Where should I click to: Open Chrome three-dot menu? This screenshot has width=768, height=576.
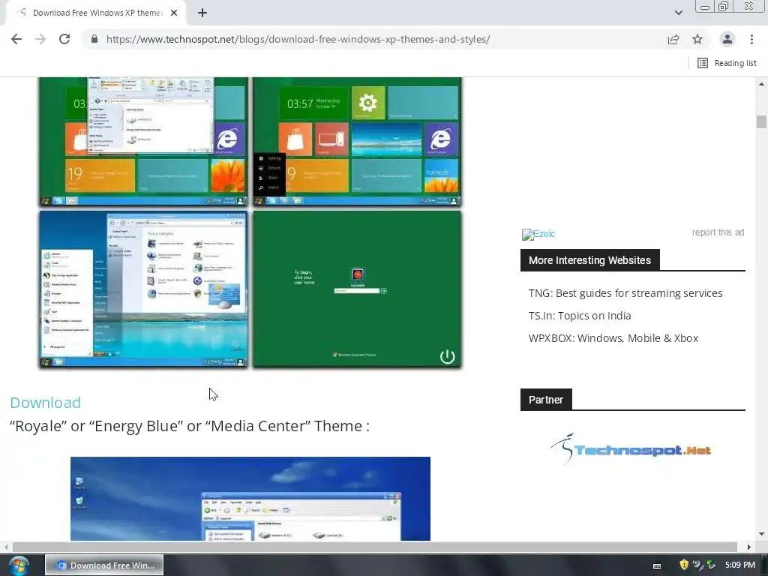click(x=751, y=39)
